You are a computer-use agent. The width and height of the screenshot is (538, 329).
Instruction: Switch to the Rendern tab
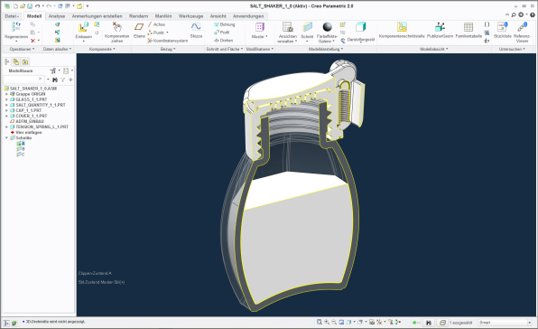139,16
